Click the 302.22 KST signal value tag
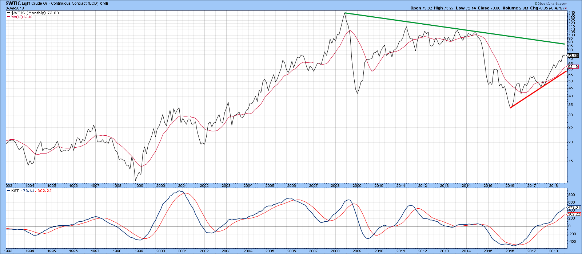This screenshot has width=582, height=254. pos(573,214)
